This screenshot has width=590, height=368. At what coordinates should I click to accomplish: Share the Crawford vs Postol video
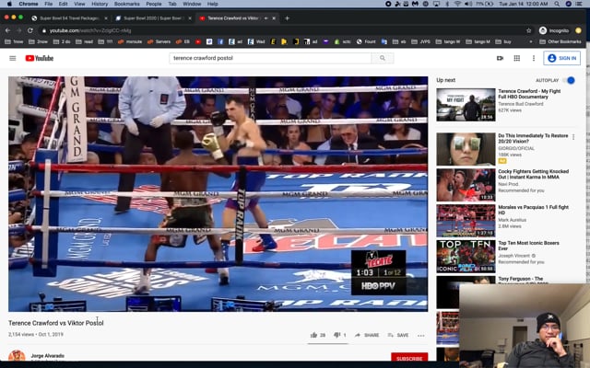[367, 335]
